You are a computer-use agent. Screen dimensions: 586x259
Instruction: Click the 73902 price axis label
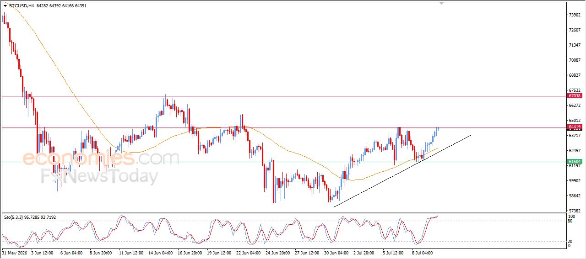click(x=574, y=15)
